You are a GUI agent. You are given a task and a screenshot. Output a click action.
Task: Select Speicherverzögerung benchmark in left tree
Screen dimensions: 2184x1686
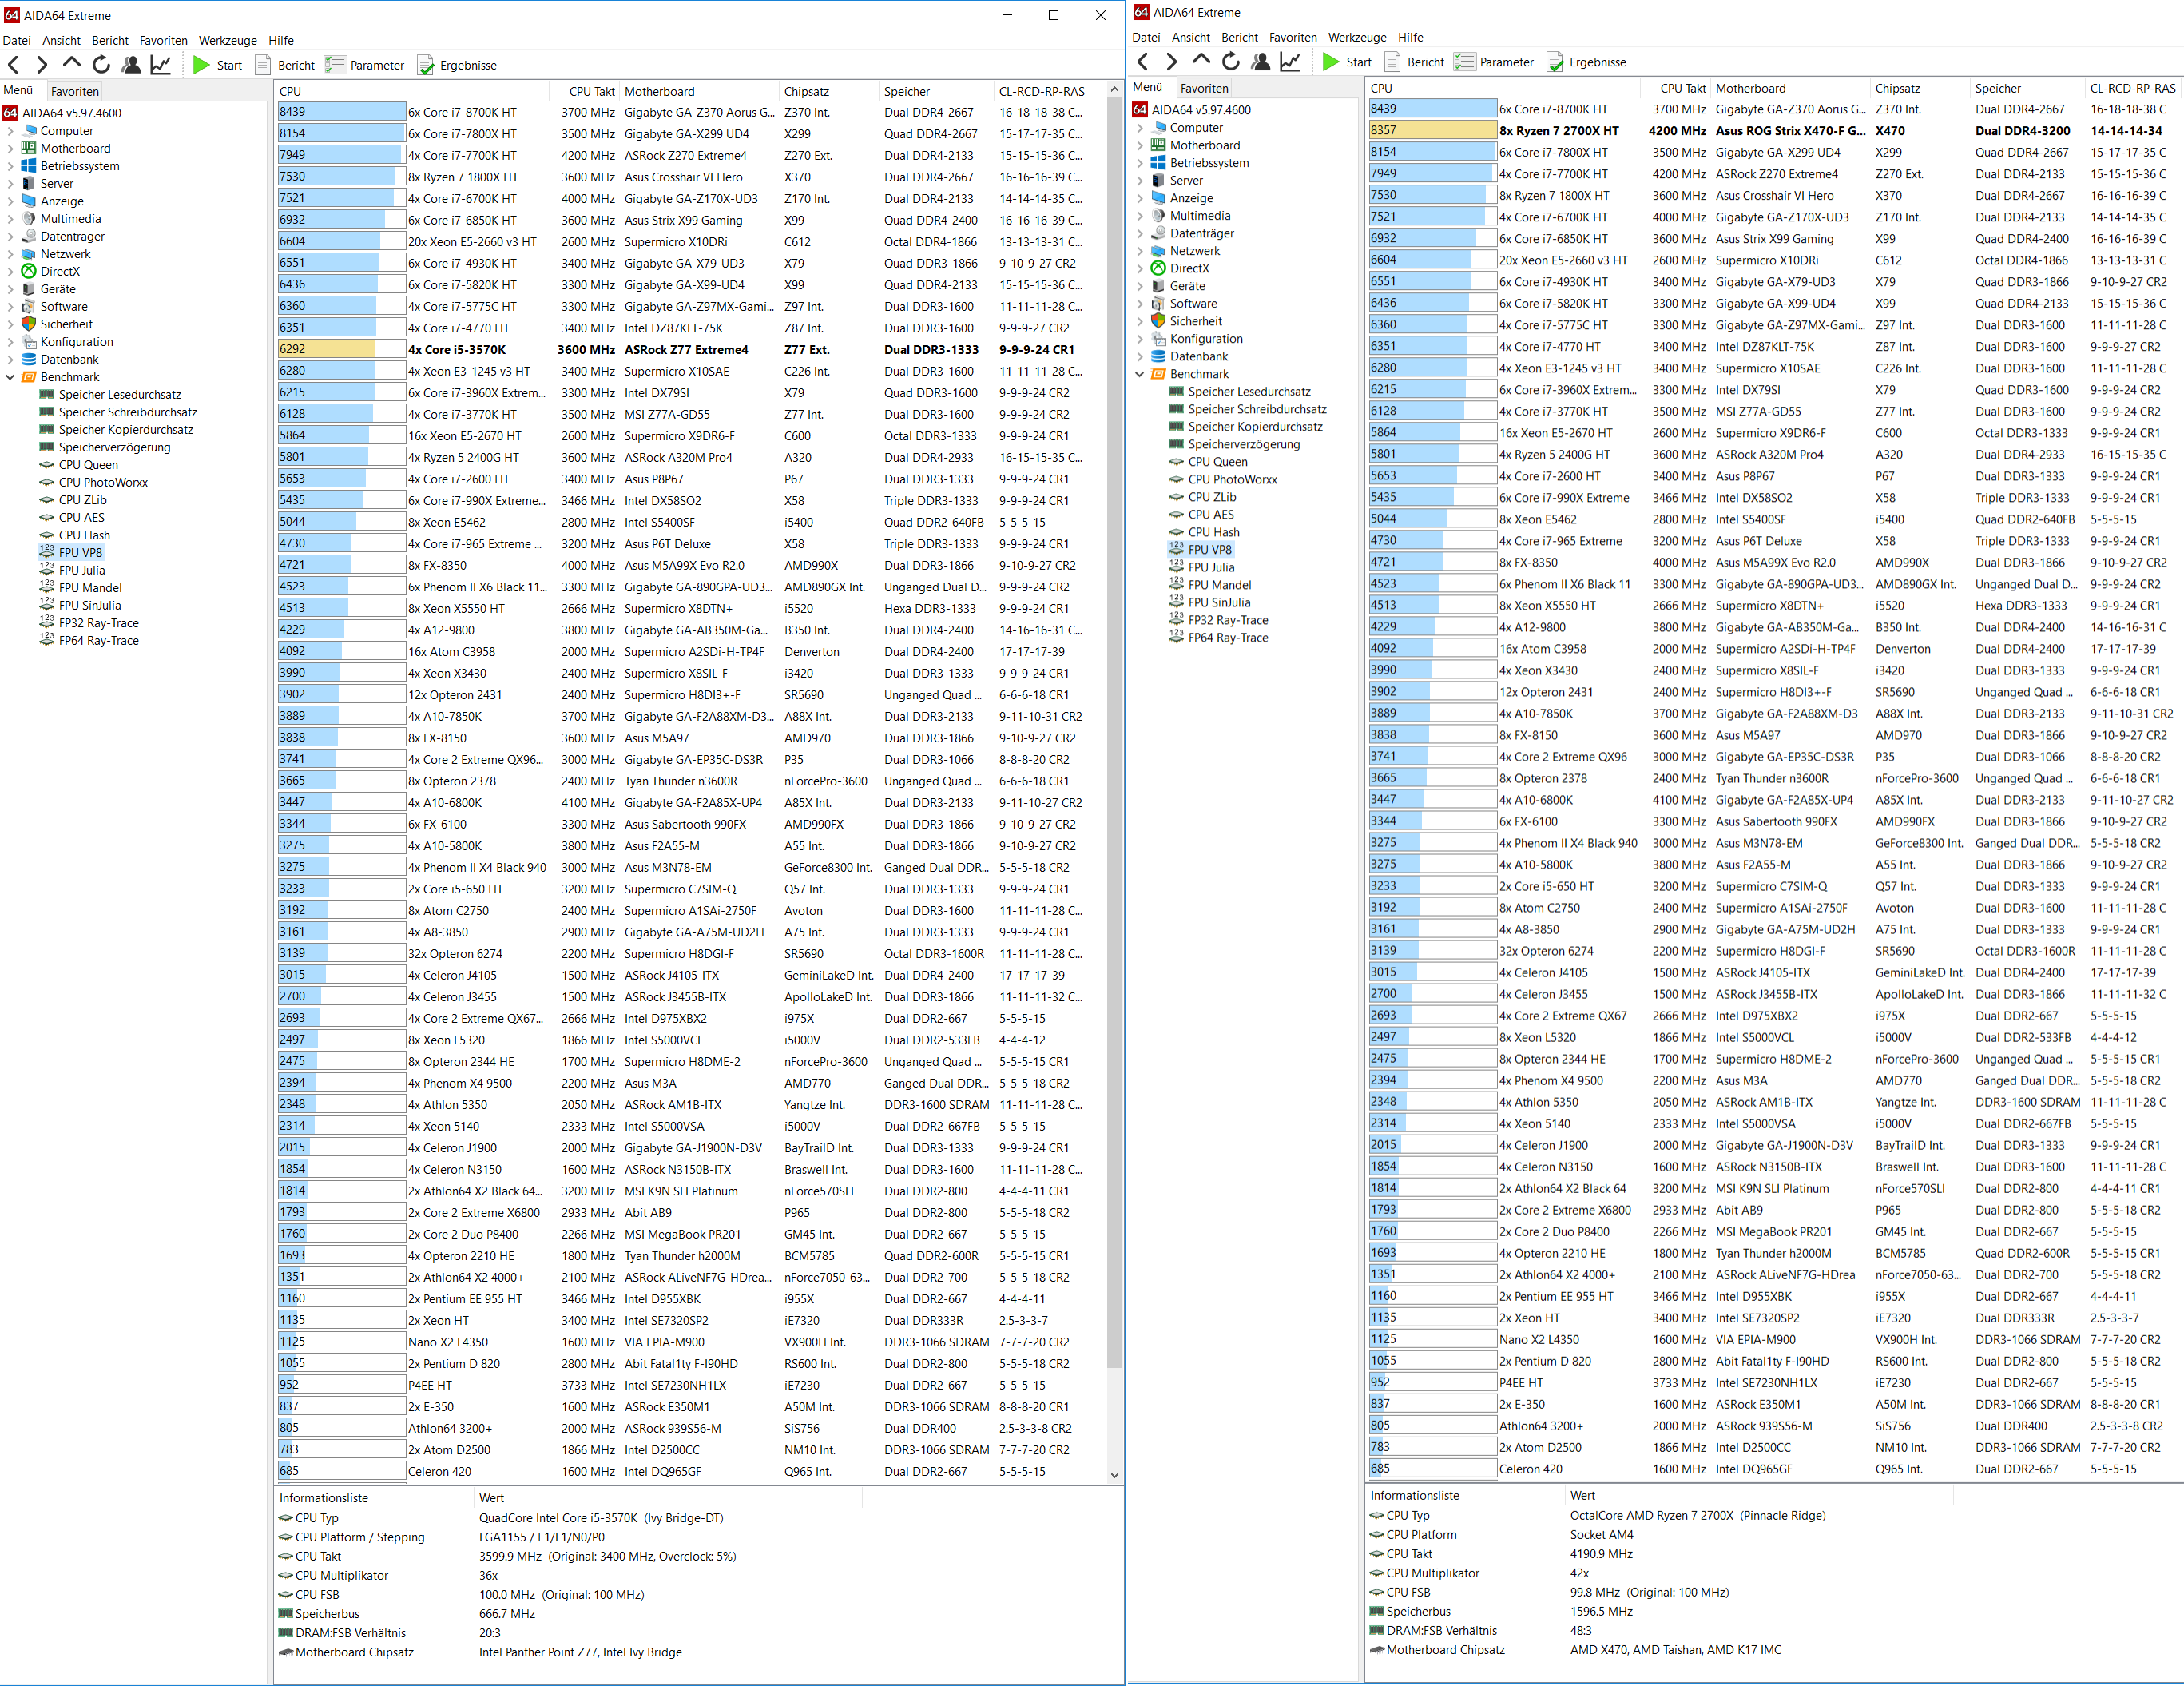click(114, 447)
